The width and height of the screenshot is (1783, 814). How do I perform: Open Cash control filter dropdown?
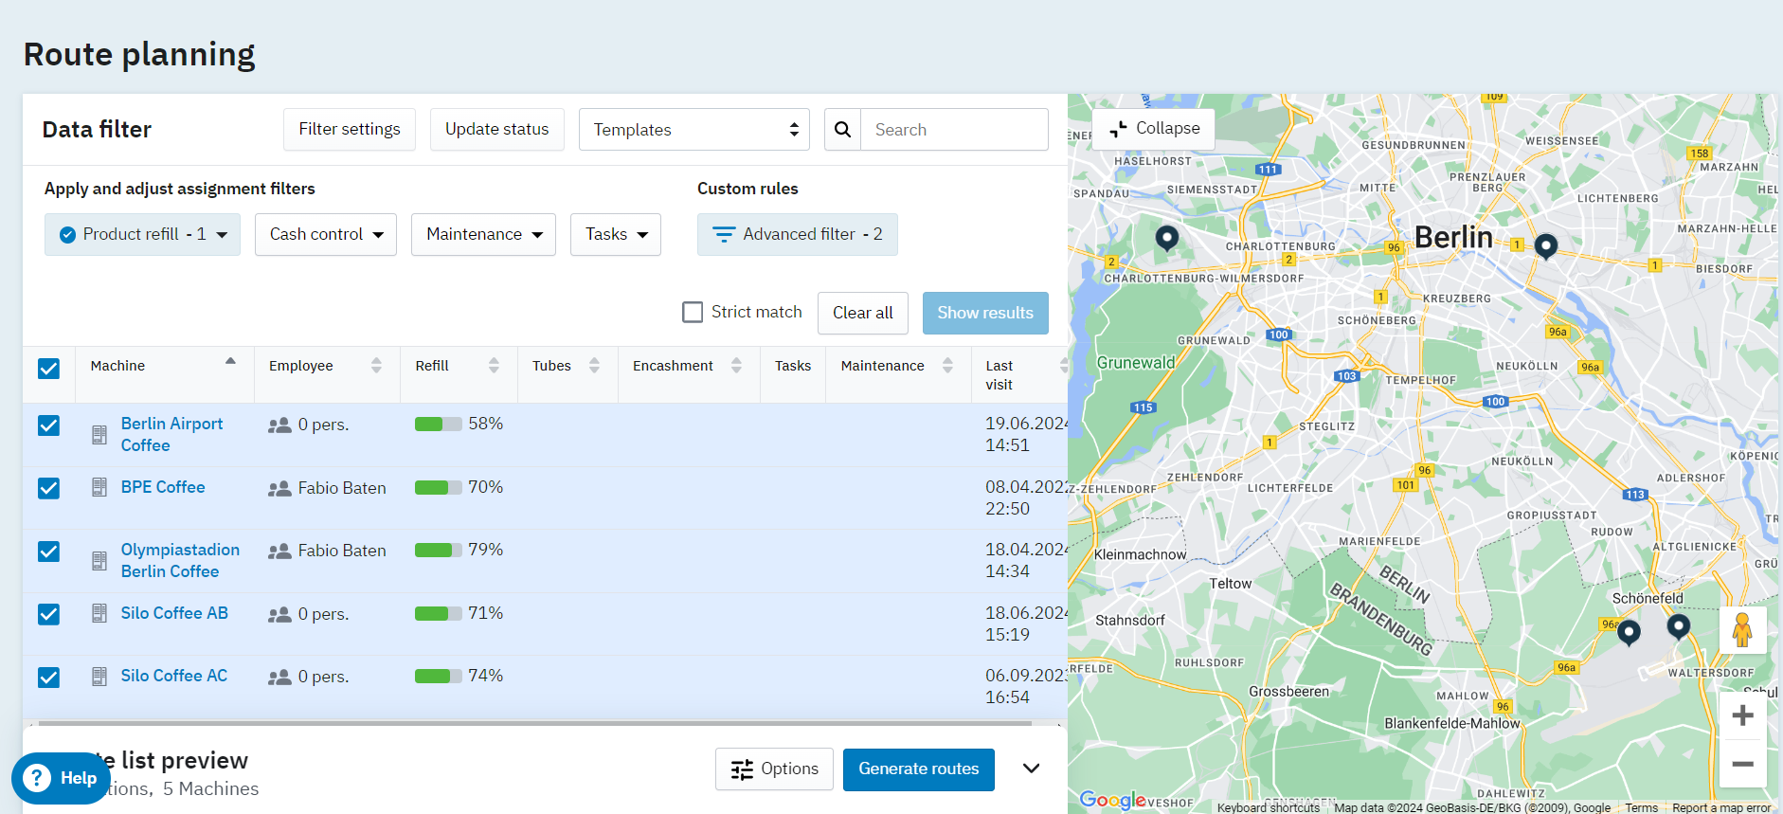point(326,234)
